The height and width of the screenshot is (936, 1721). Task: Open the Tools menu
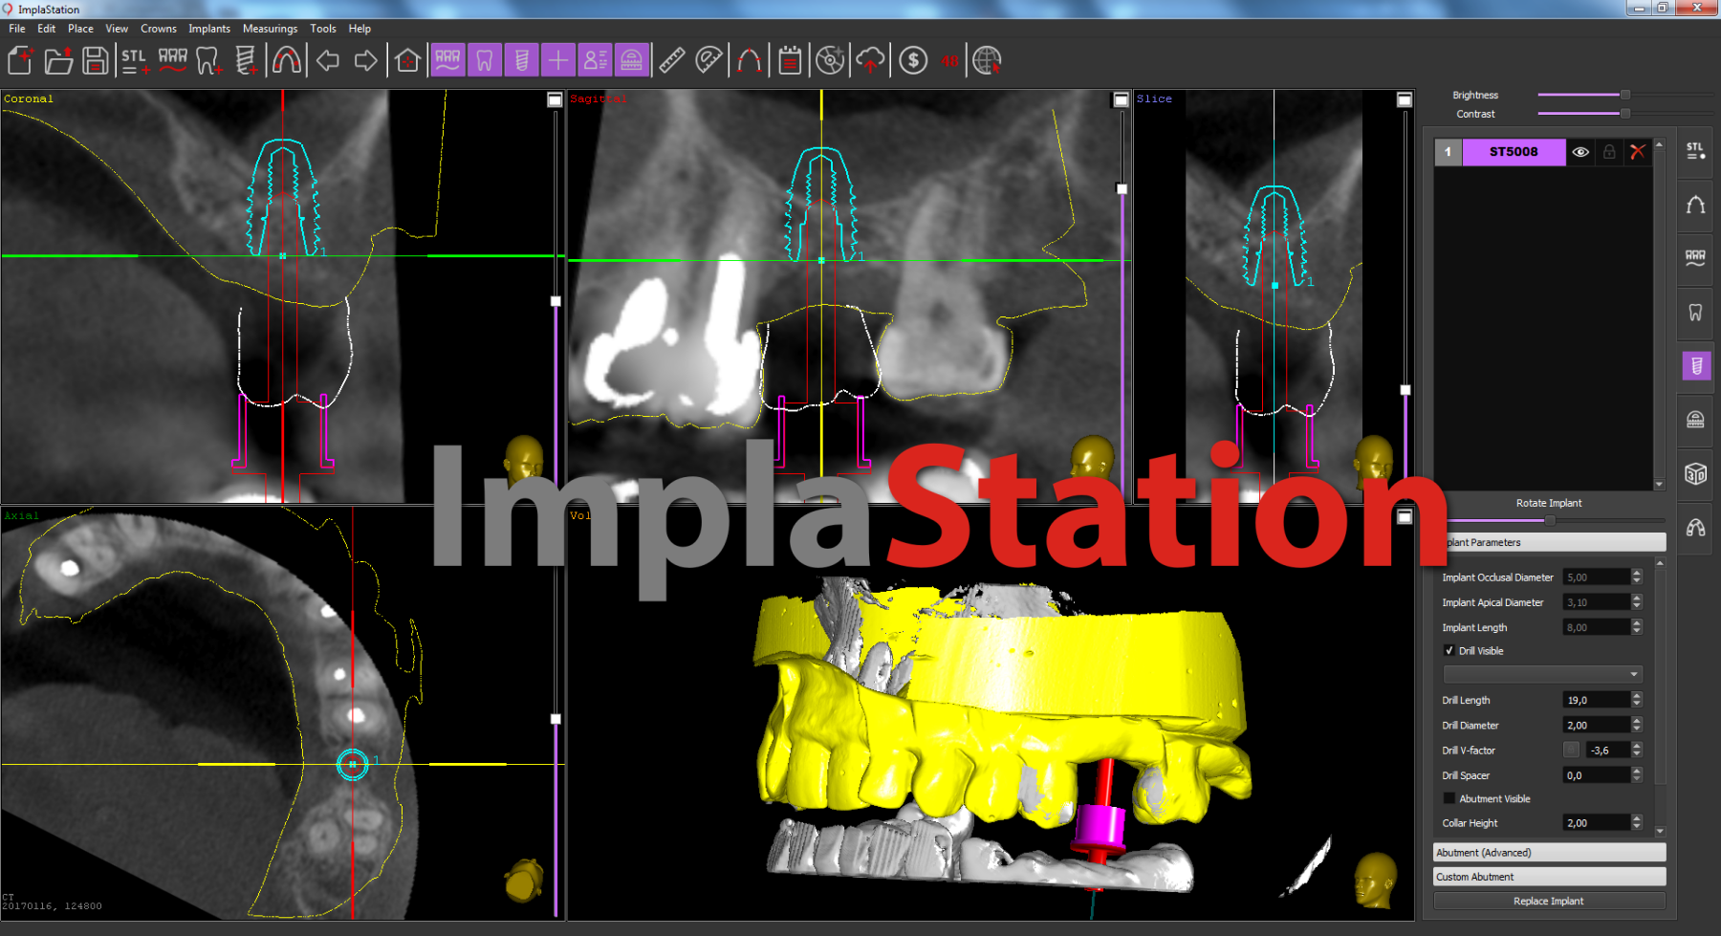pyautogui.click(x=323, y=29)
